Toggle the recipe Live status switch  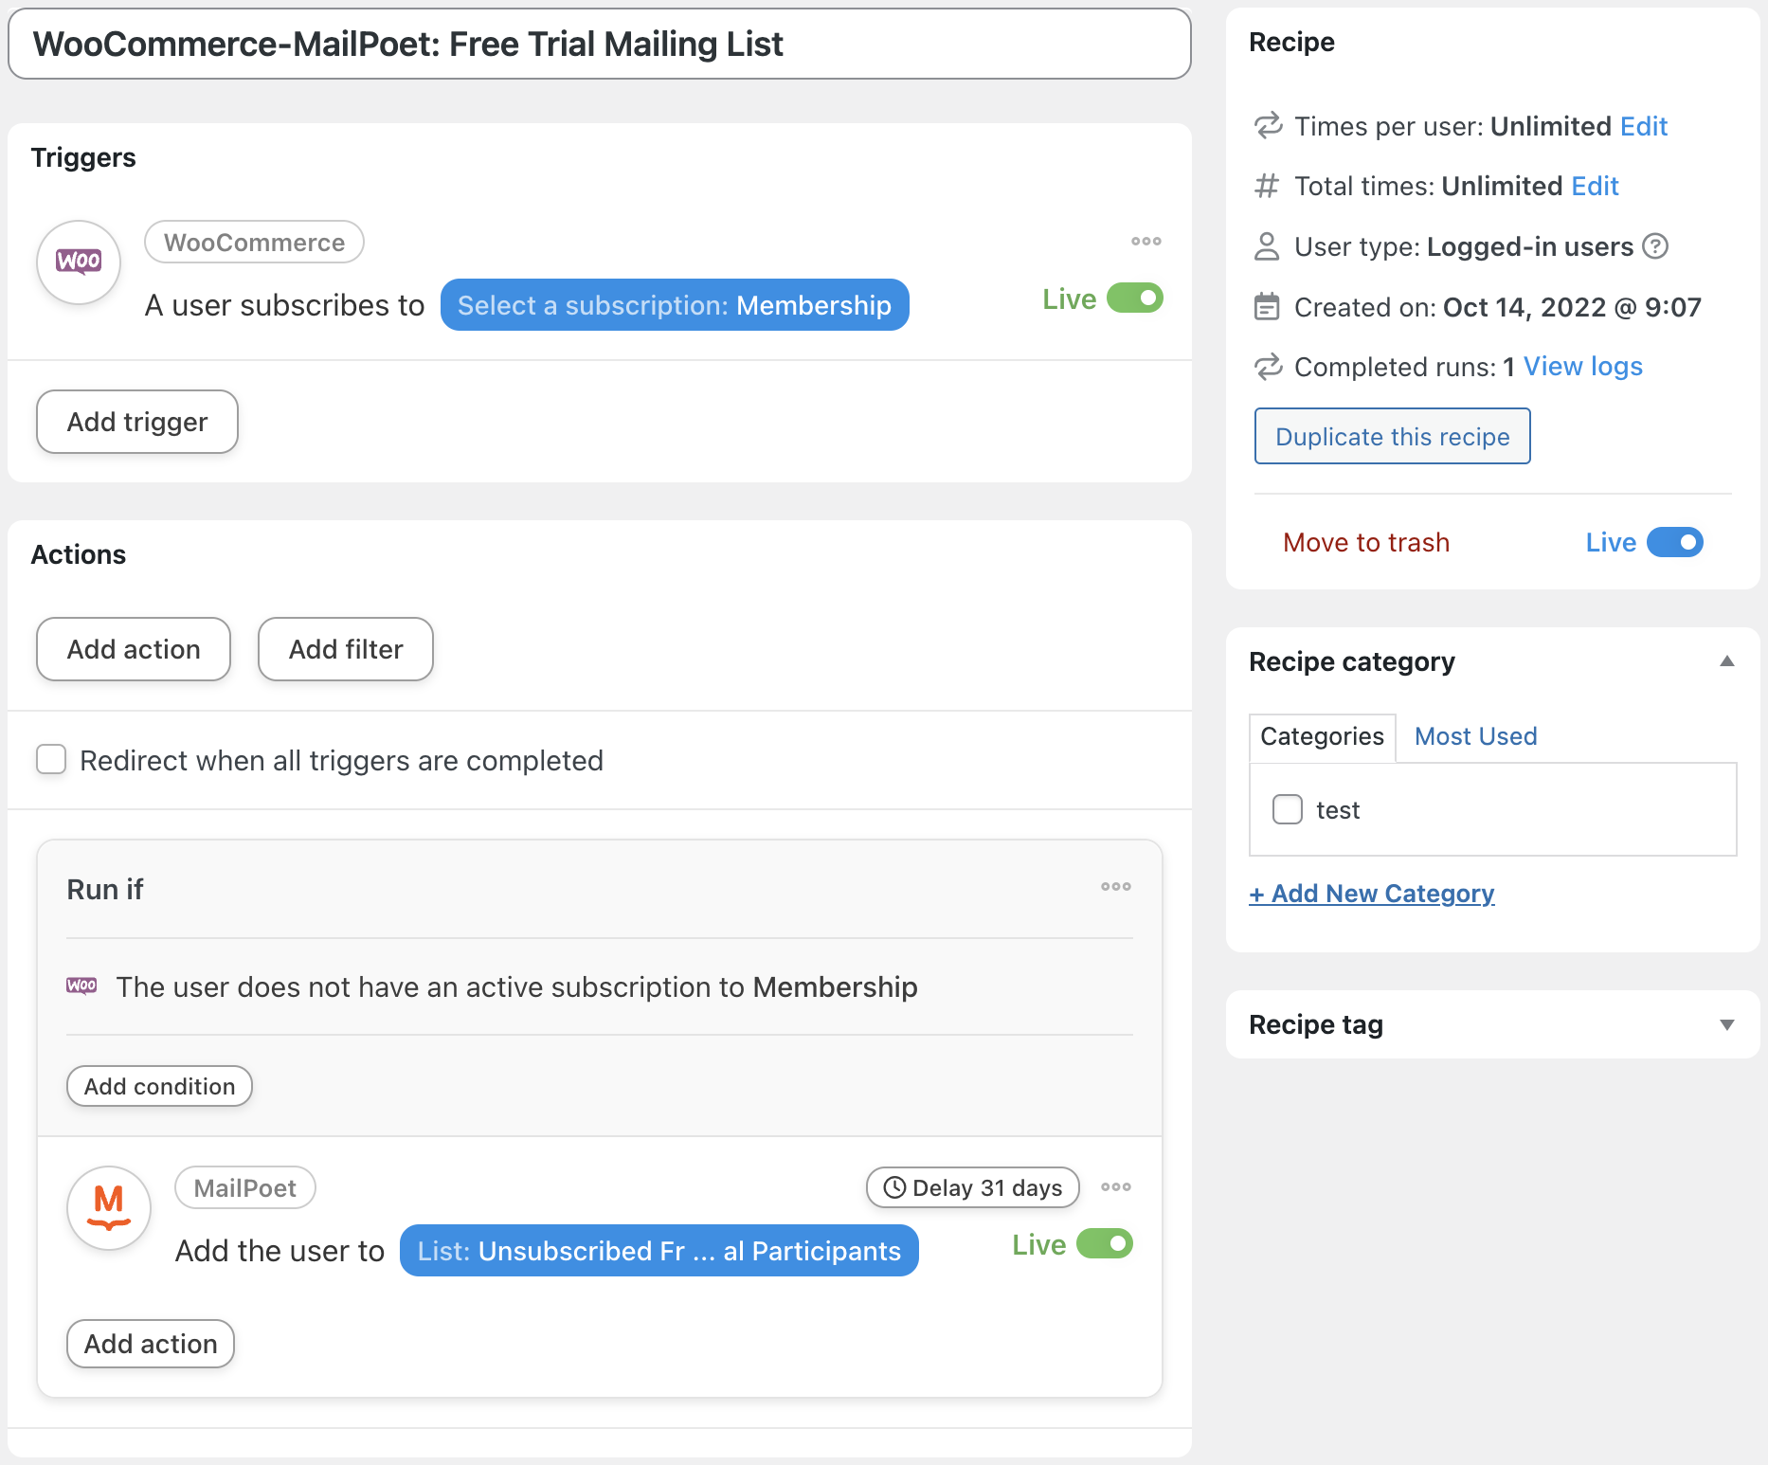pyautogui.click(x=1675, y=542)
